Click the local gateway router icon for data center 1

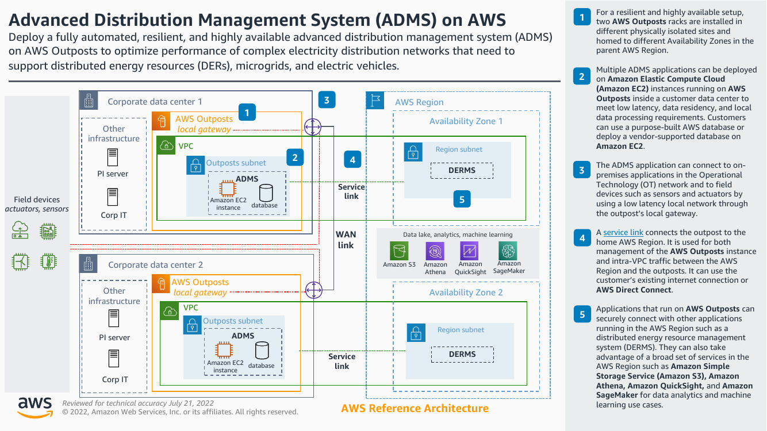313,127
